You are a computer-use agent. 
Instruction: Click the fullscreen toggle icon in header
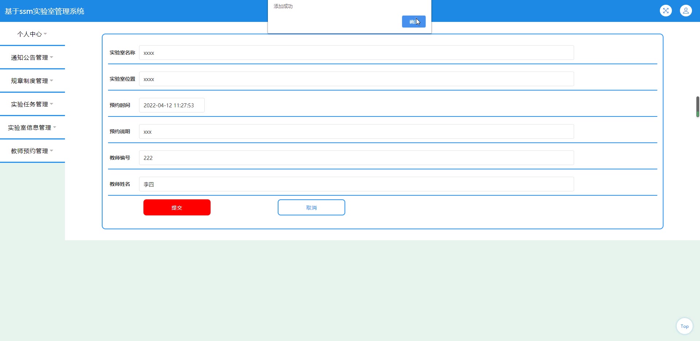666,11
